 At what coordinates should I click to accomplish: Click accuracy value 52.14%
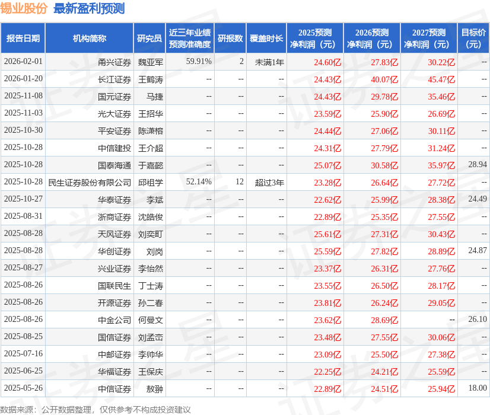[x=199, y=182]
